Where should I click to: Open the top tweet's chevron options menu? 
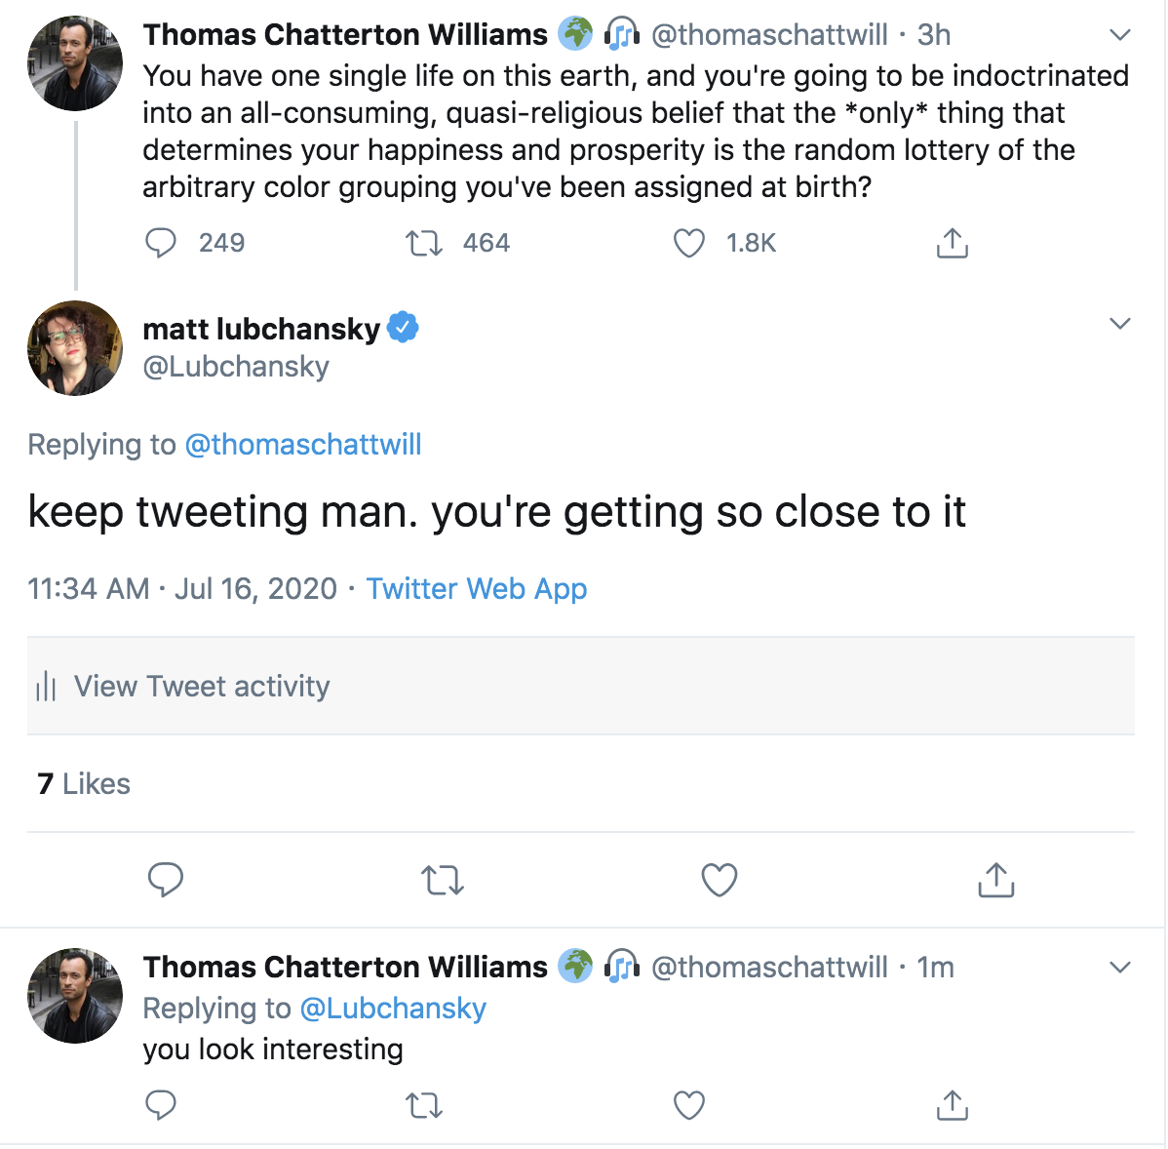pos(1120,35)
